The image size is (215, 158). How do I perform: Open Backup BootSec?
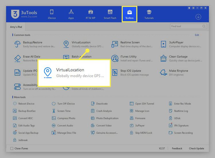[x=24, y=111]
